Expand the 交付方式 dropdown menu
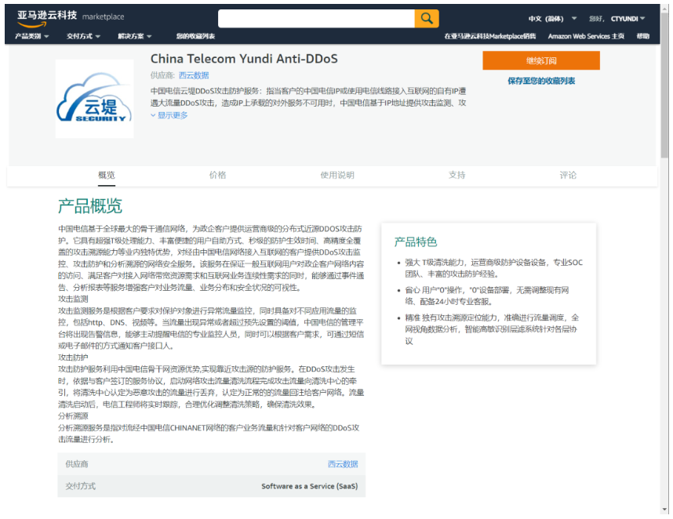Screen dimensions: 673x519 coord(83,36)
